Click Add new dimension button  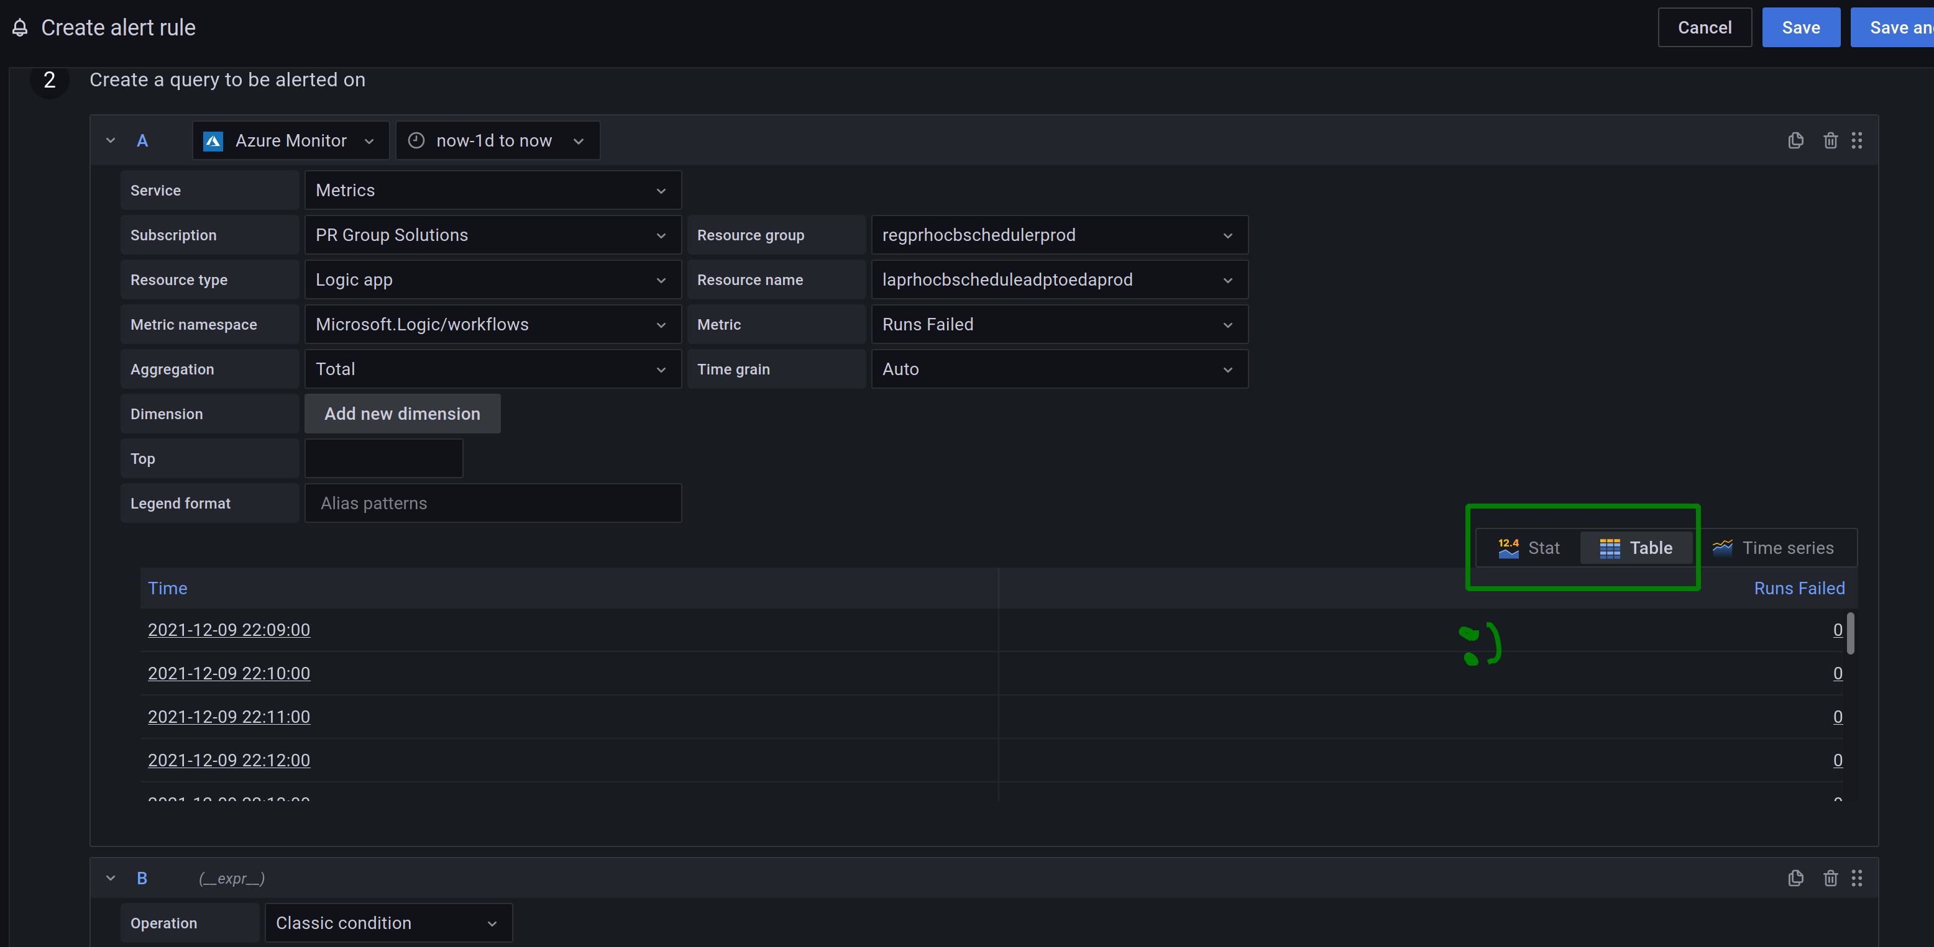pyautogui.click(x=403, y=414)
